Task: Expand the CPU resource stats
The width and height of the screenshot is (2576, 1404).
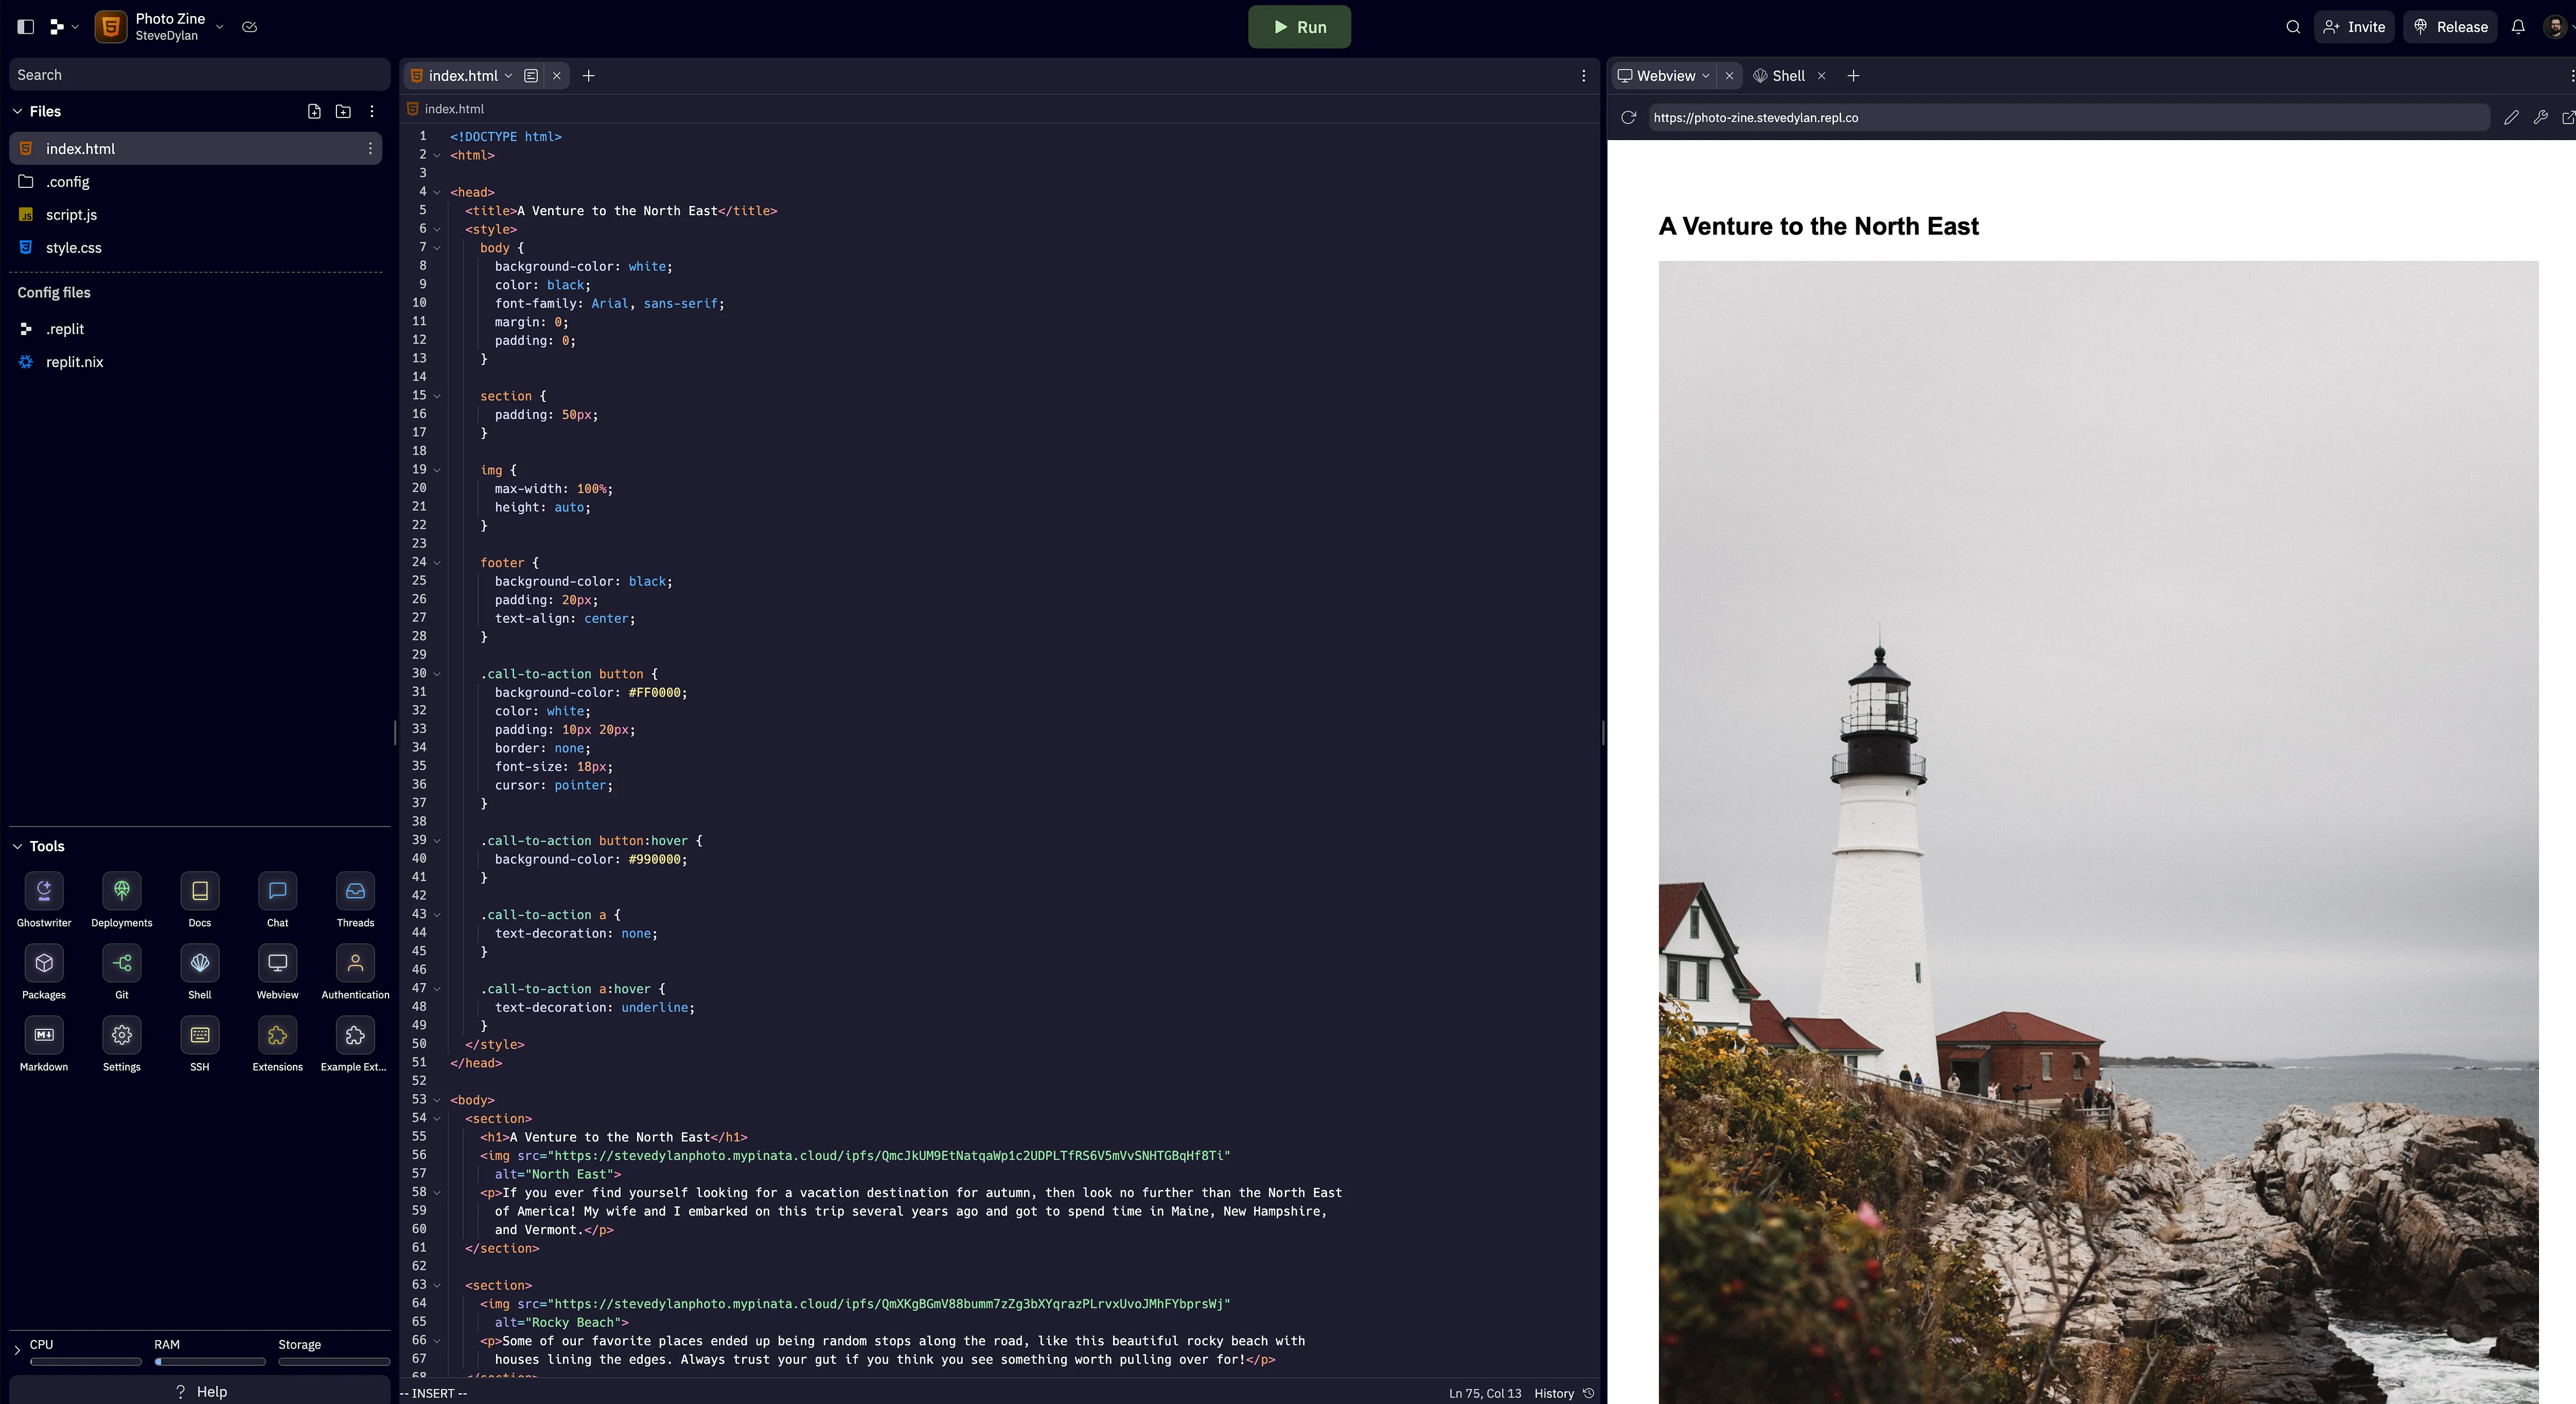Action: (x=17, y=1350)
